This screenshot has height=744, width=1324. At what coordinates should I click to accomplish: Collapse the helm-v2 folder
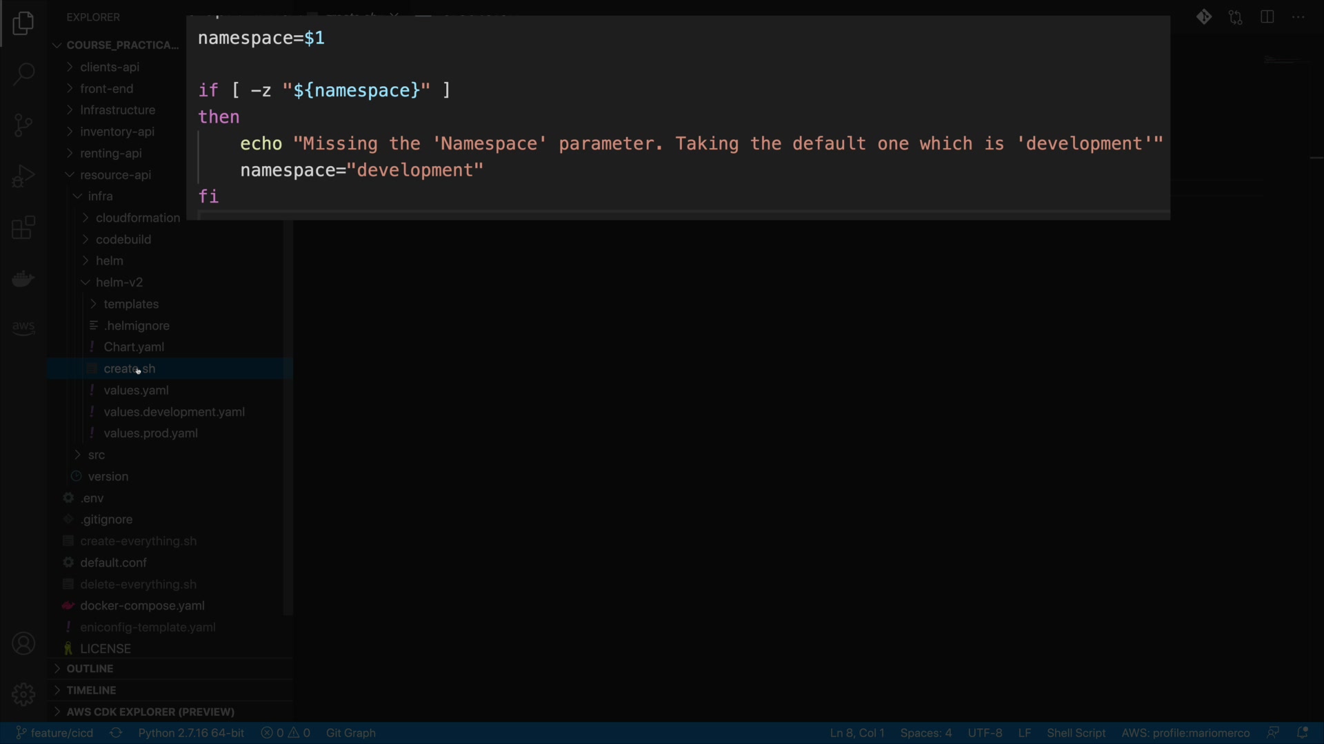click(x=119, y=282)
